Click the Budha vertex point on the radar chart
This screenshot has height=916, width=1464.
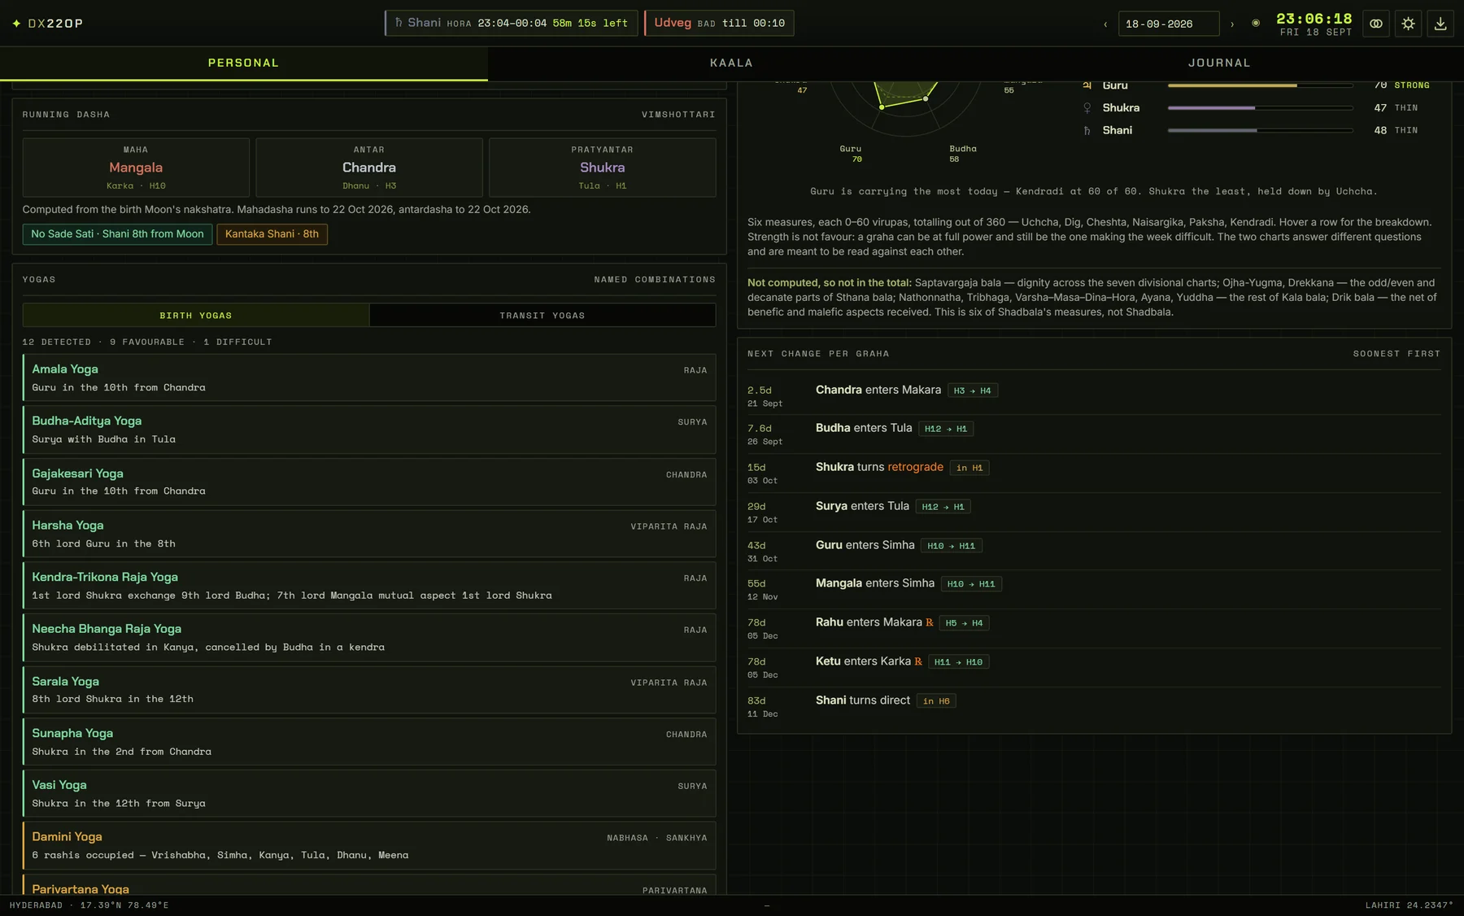coord(926,99)
